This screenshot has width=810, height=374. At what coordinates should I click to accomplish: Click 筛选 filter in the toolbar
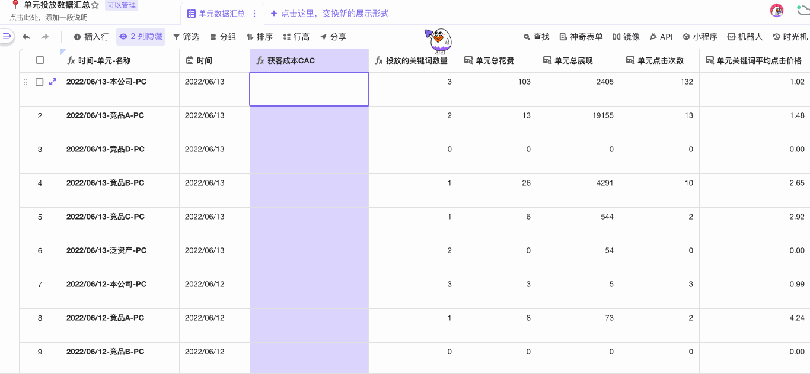click(x=186, y=37)
